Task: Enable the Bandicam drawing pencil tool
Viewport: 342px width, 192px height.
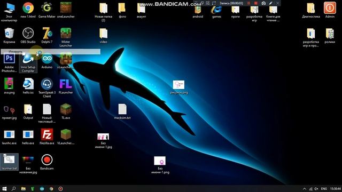Action: [x=271, y=3]
